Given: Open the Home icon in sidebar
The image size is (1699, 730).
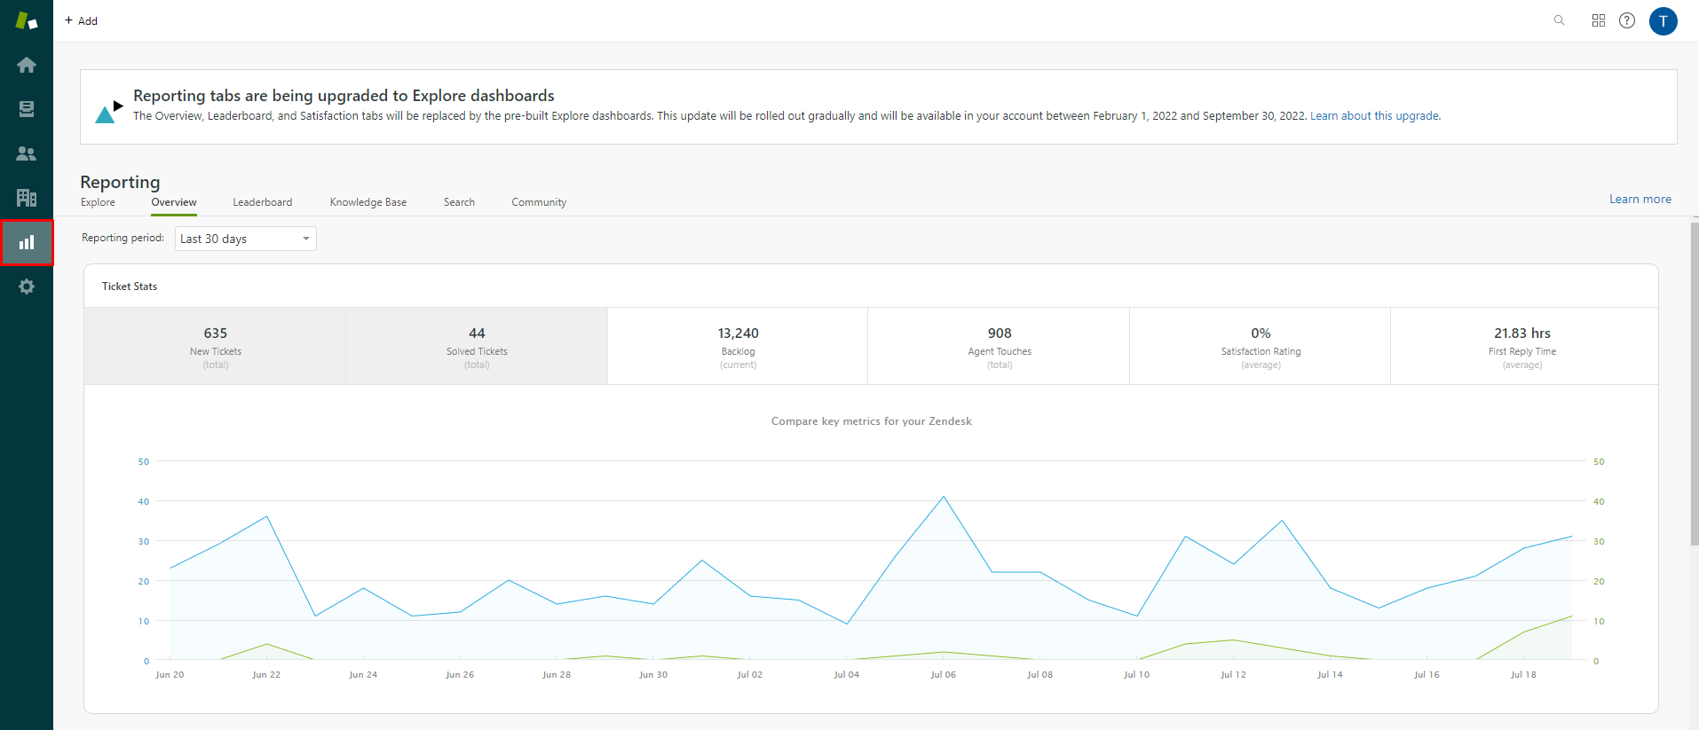Looking at the screenshot, I should point(27,65).
